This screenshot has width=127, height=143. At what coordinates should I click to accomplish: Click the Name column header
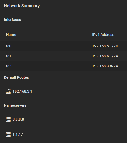11,35
